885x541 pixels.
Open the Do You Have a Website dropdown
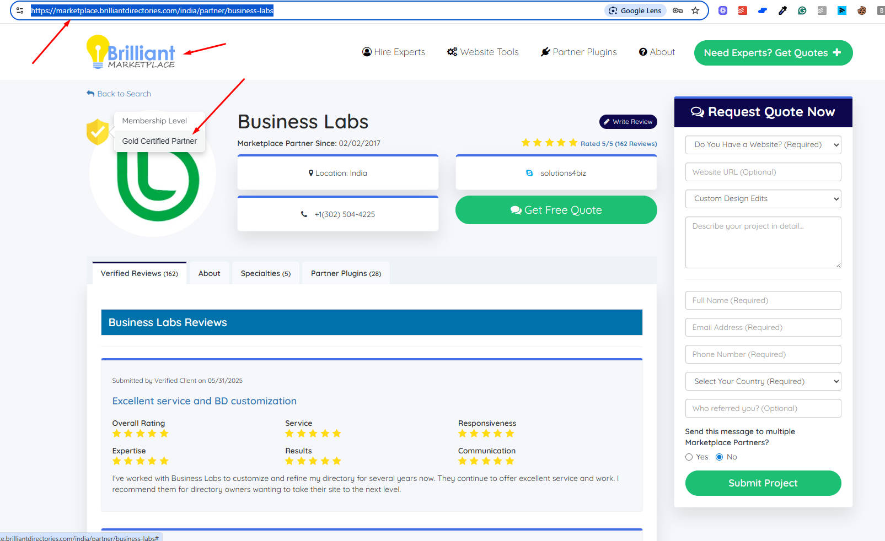coord(763,144)
